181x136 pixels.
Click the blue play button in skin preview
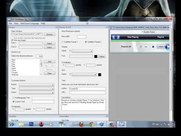click(x=167, y=47)
